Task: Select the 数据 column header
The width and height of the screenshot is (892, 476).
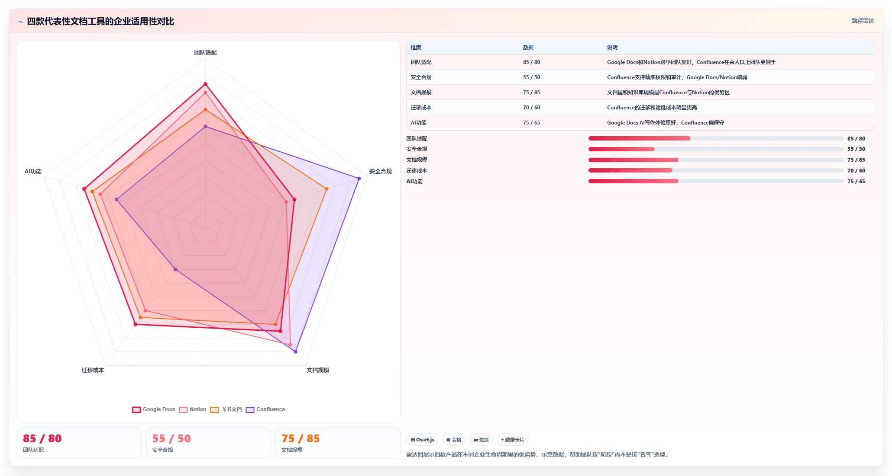Action: click(528, 48)
